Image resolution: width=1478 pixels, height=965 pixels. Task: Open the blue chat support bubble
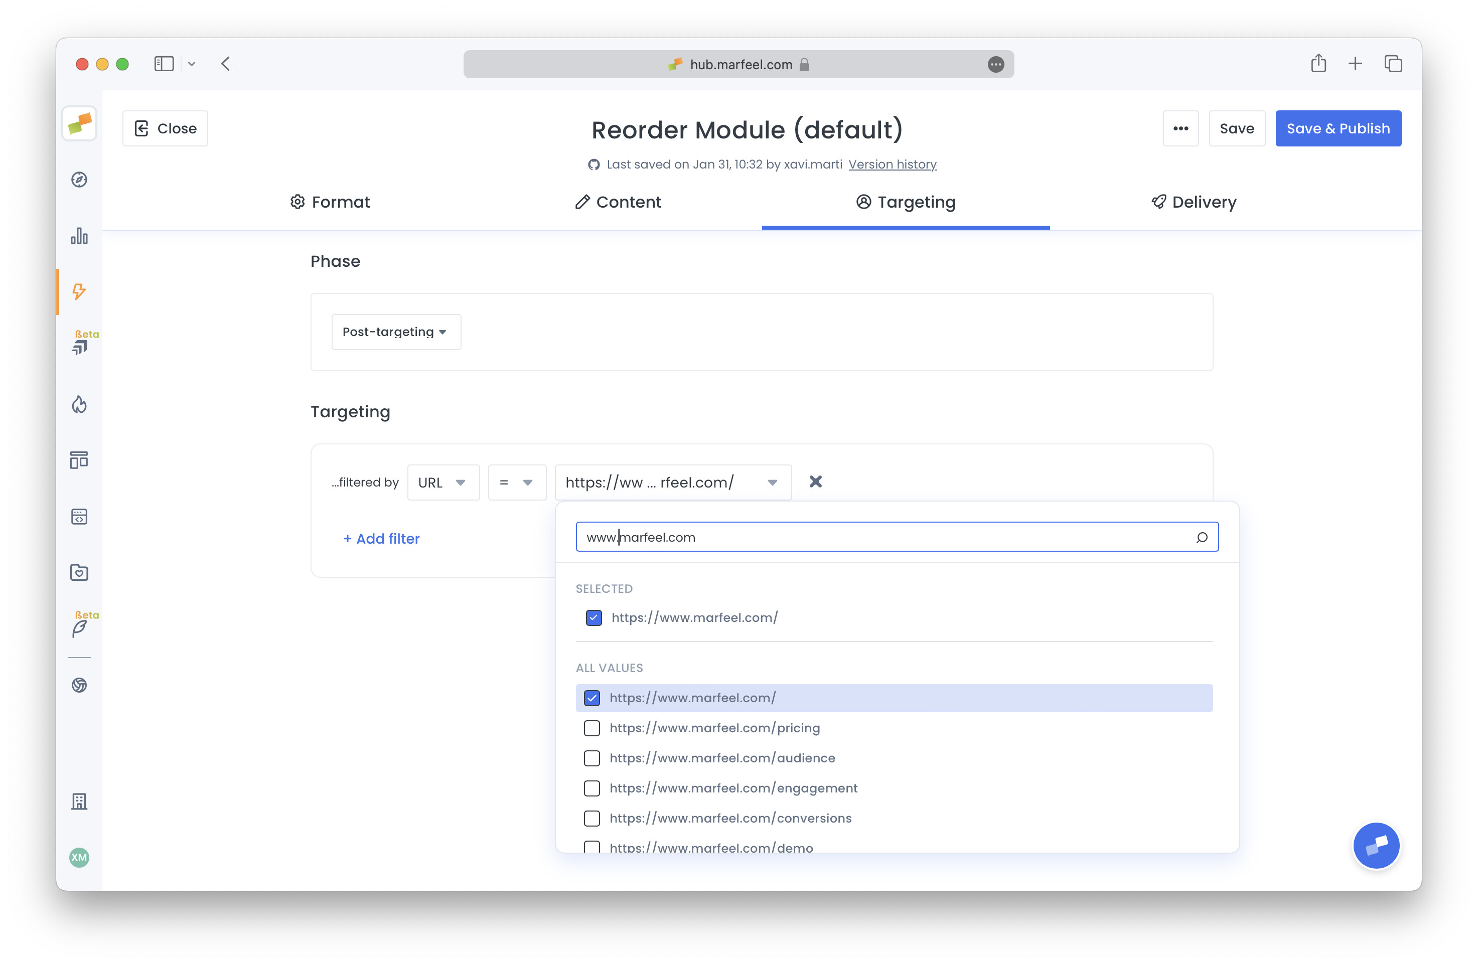(x=1376, y=845)
